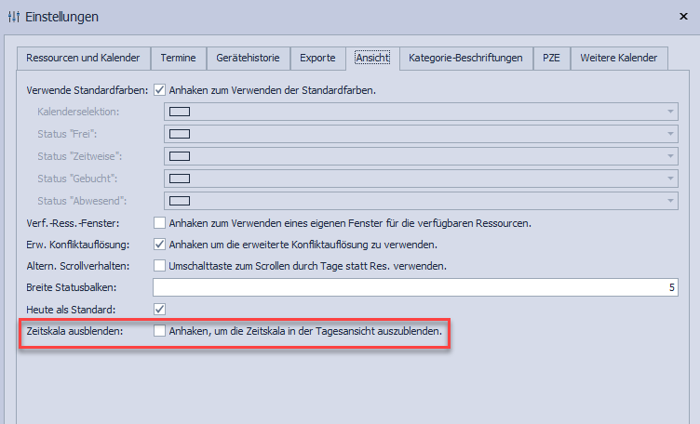Uncheck the Verwende Standardfarben checkbox

pos(159,90)
